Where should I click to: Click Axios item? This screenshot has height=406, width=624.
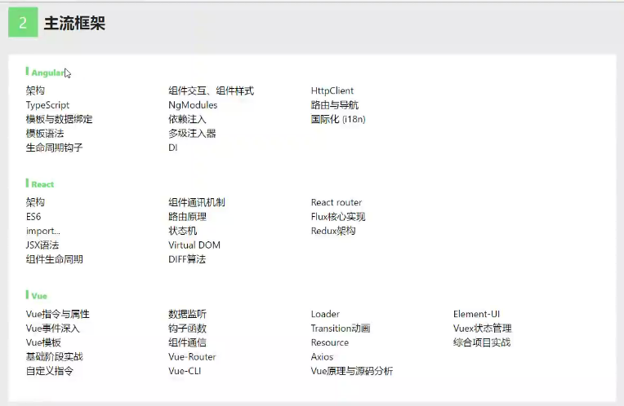pos(322,357)
